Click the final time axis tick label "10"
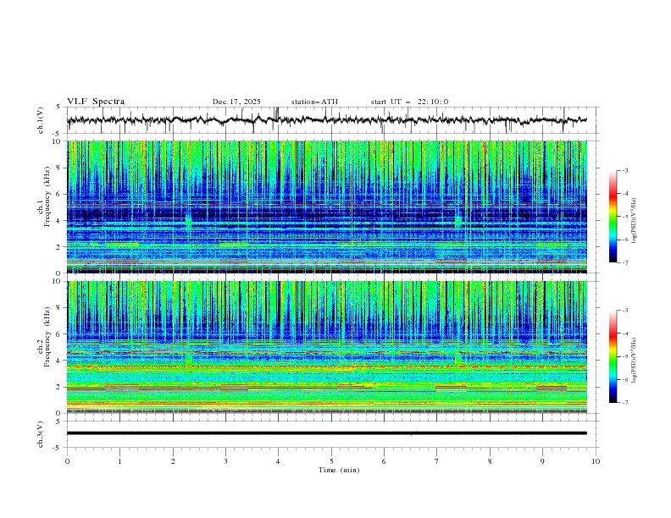This screenshot has width=671, height=518. 596,461
